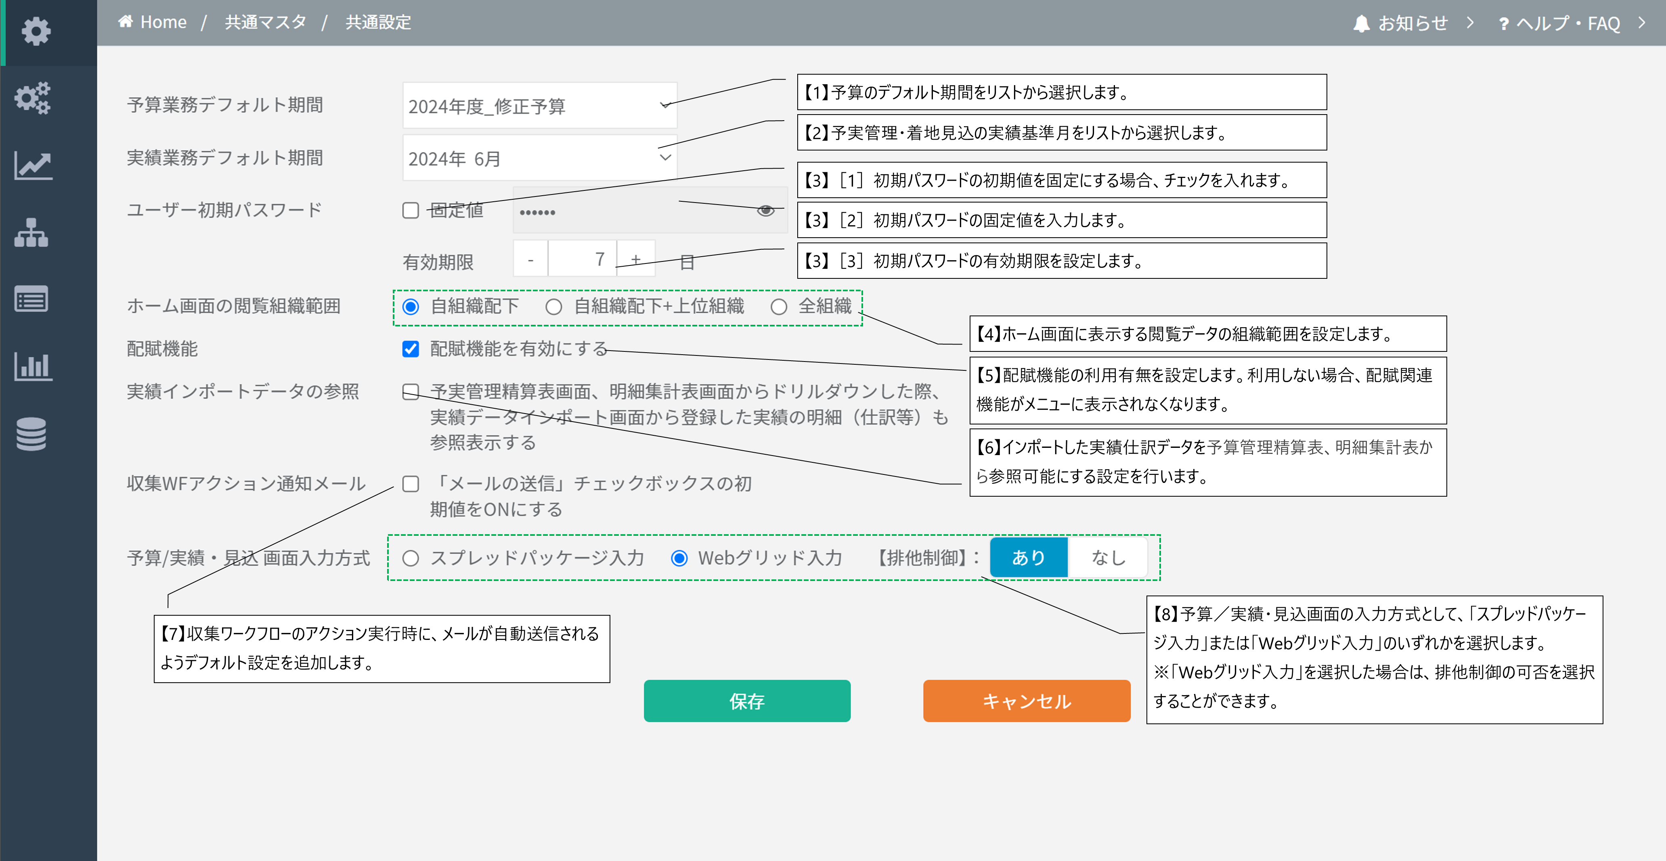Image resolution: width=1666 pixels, height=861 pixels.
Task: Open the line chart sidebar icon
Action: [32, 166]
